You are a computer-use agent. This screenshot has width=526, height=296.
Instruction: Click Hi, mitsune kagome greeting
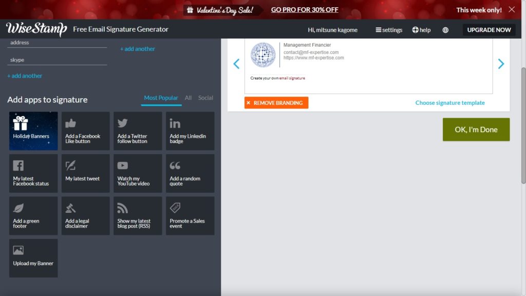(332, 30)
